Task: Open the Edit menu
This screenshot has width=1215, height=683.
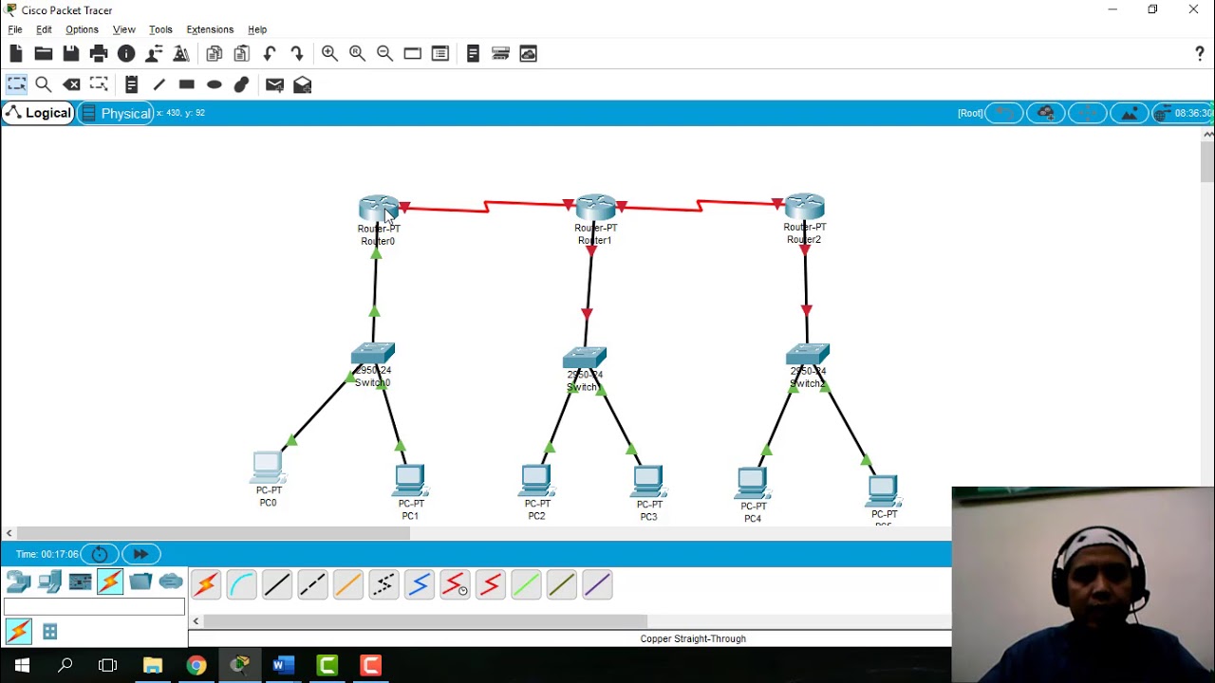Action: (x=44, y=29)
